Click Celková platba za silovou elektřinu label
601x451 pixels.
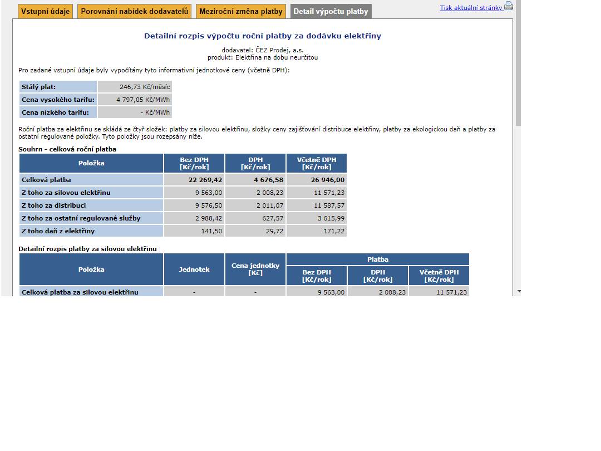pyautogui.click(x=91, y=292)
